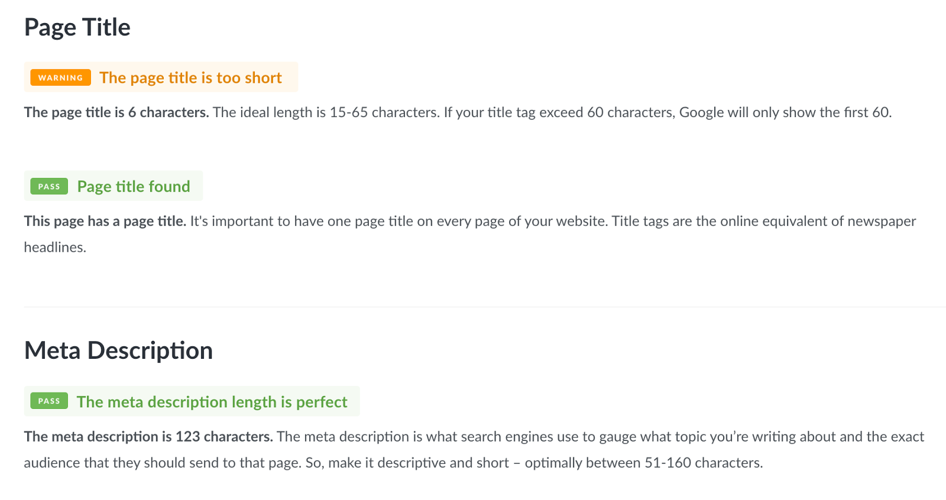Click the 'Meta Description' section heading
Screen dimensions: 946x500
(x=118, y=350)
